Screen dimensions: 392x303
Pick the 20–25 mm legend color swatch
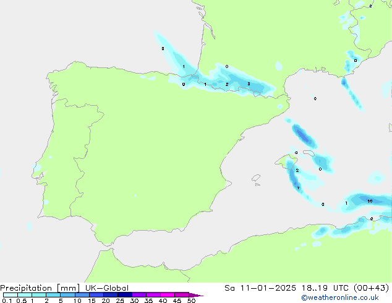coord(110,295)
